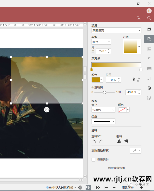Viewport: 154px width, 191px height.
Task: Click top-center resize handle of shape
Action: pos(47,57)
